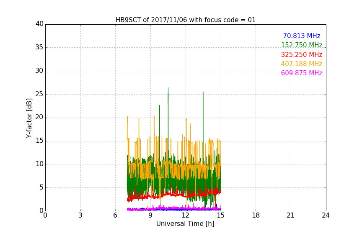Click the y-axis tick label 35
The image size is (362, 241).
[39, 47]
